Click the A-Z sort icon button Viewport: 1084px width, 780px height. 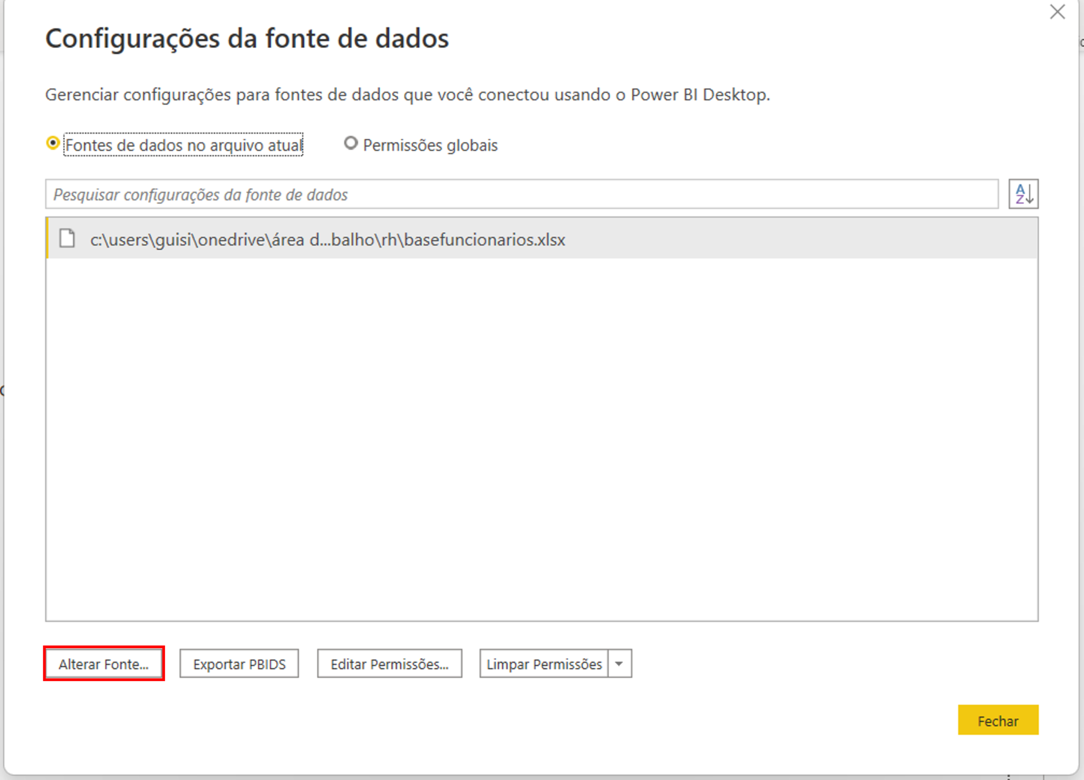coord(1023,194)
